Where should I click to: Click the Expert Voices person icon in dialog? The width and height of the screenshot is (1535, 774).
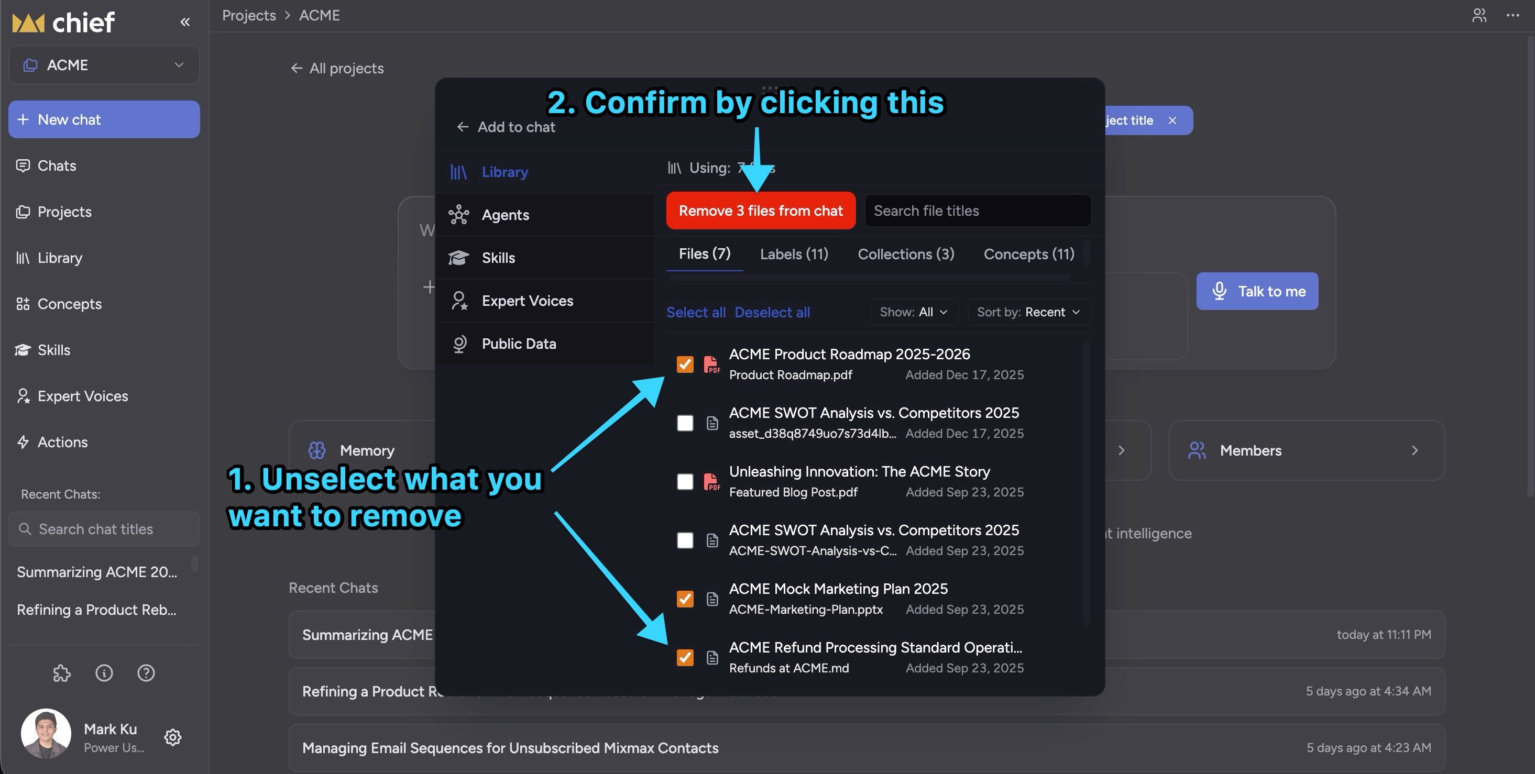[x=459, y=301]
